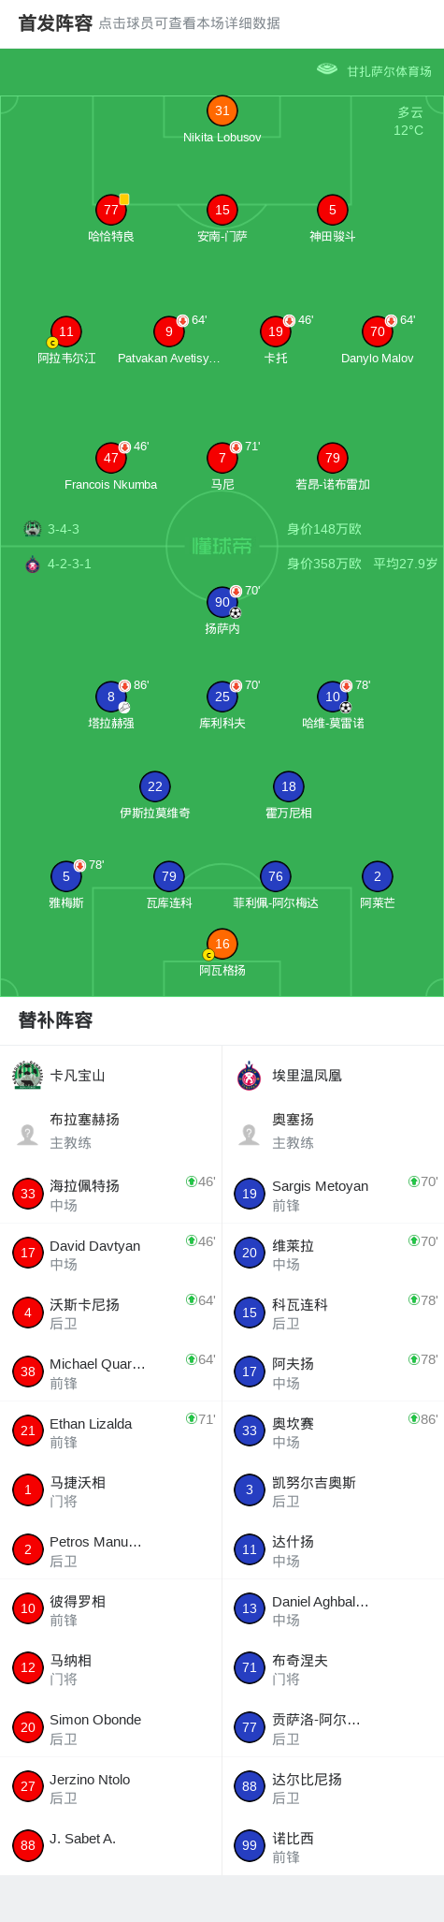Select player 77 哈恰特良 with yellow card
Viewport: 444px width, 1922px height.
(111, 210)
